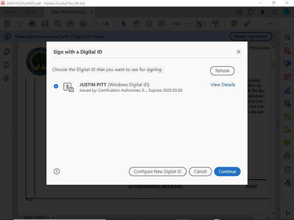Click the Show Signature button
The image size is (294, 220).
251,36
